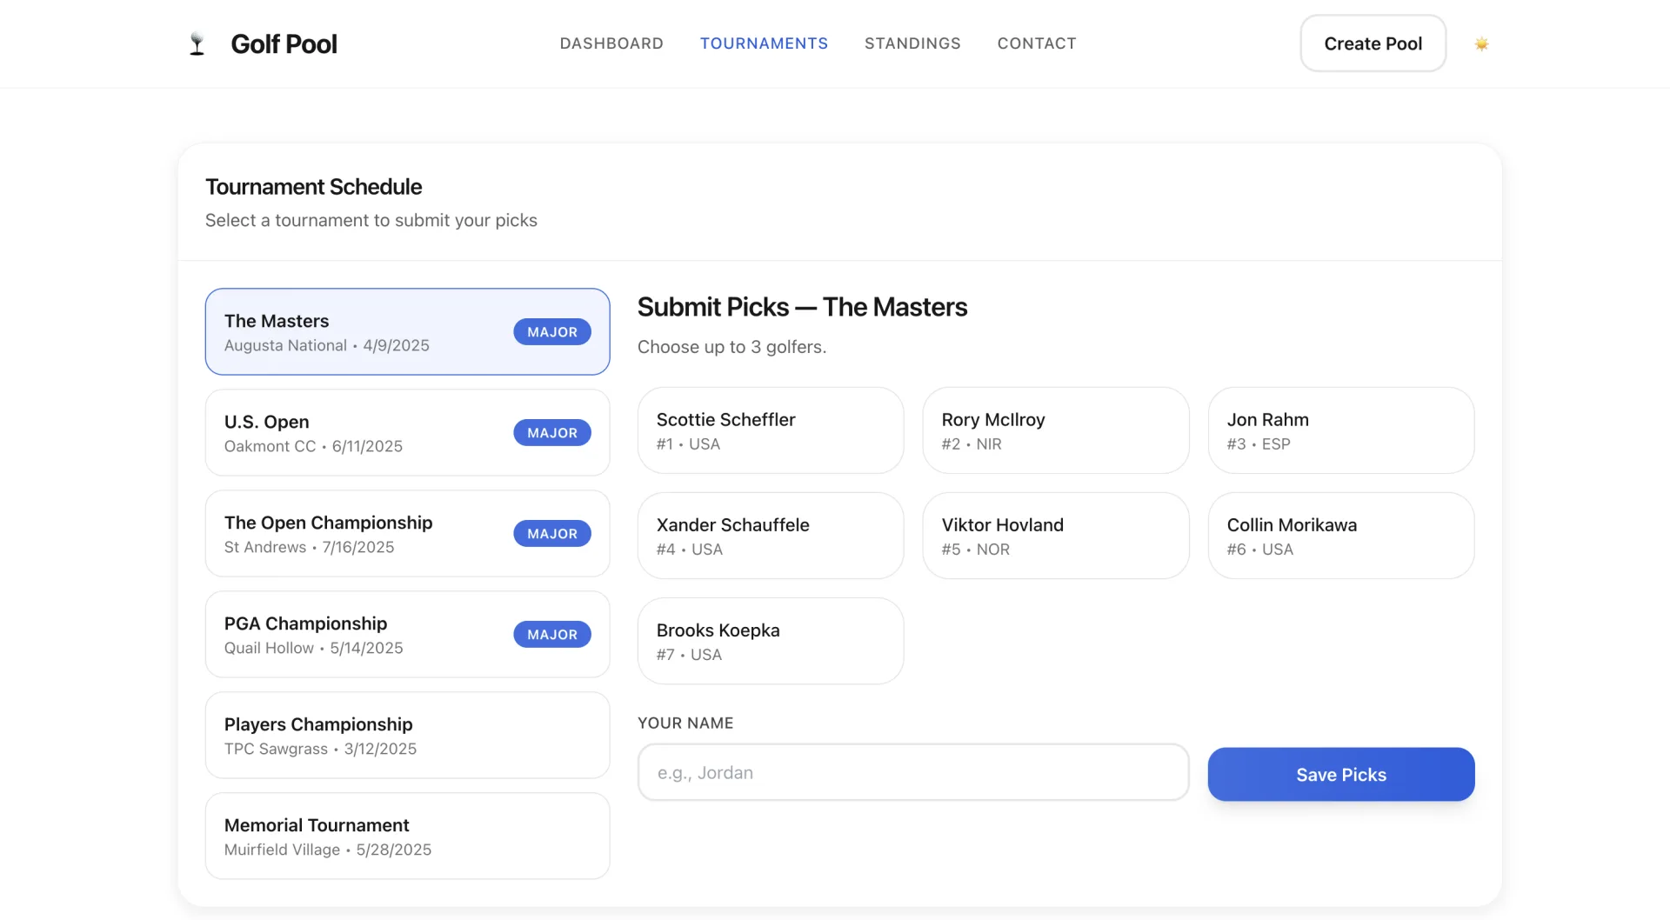Viewport: 1670px width, 920px height.
Task: Click the MAJOR badge on U.S. Open
Action: click(x=552, y=433)
